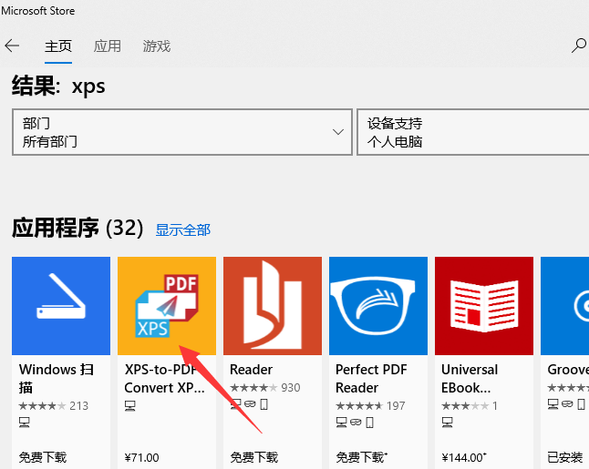The width and height of the screenshot is (589, 469).
Task: Go to the 游戏 tab
Action: (x=157, y=46)
